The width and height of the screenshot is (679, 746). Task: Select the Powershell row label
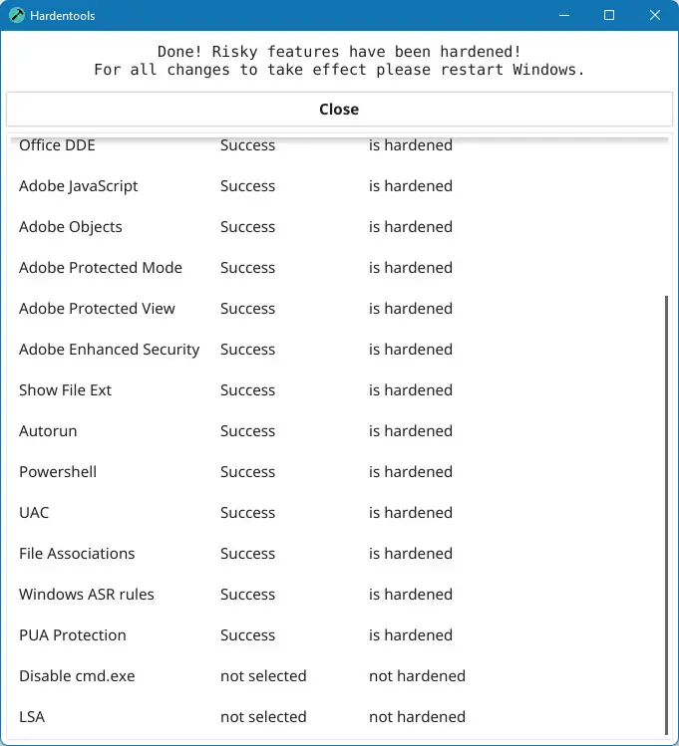pyautogui.click(x=58, y=472)
